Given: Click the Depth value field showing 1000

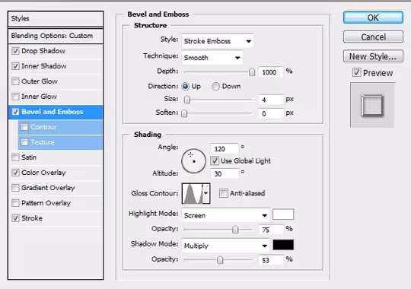Looking at the screenshot, I should tap(271, 72).
